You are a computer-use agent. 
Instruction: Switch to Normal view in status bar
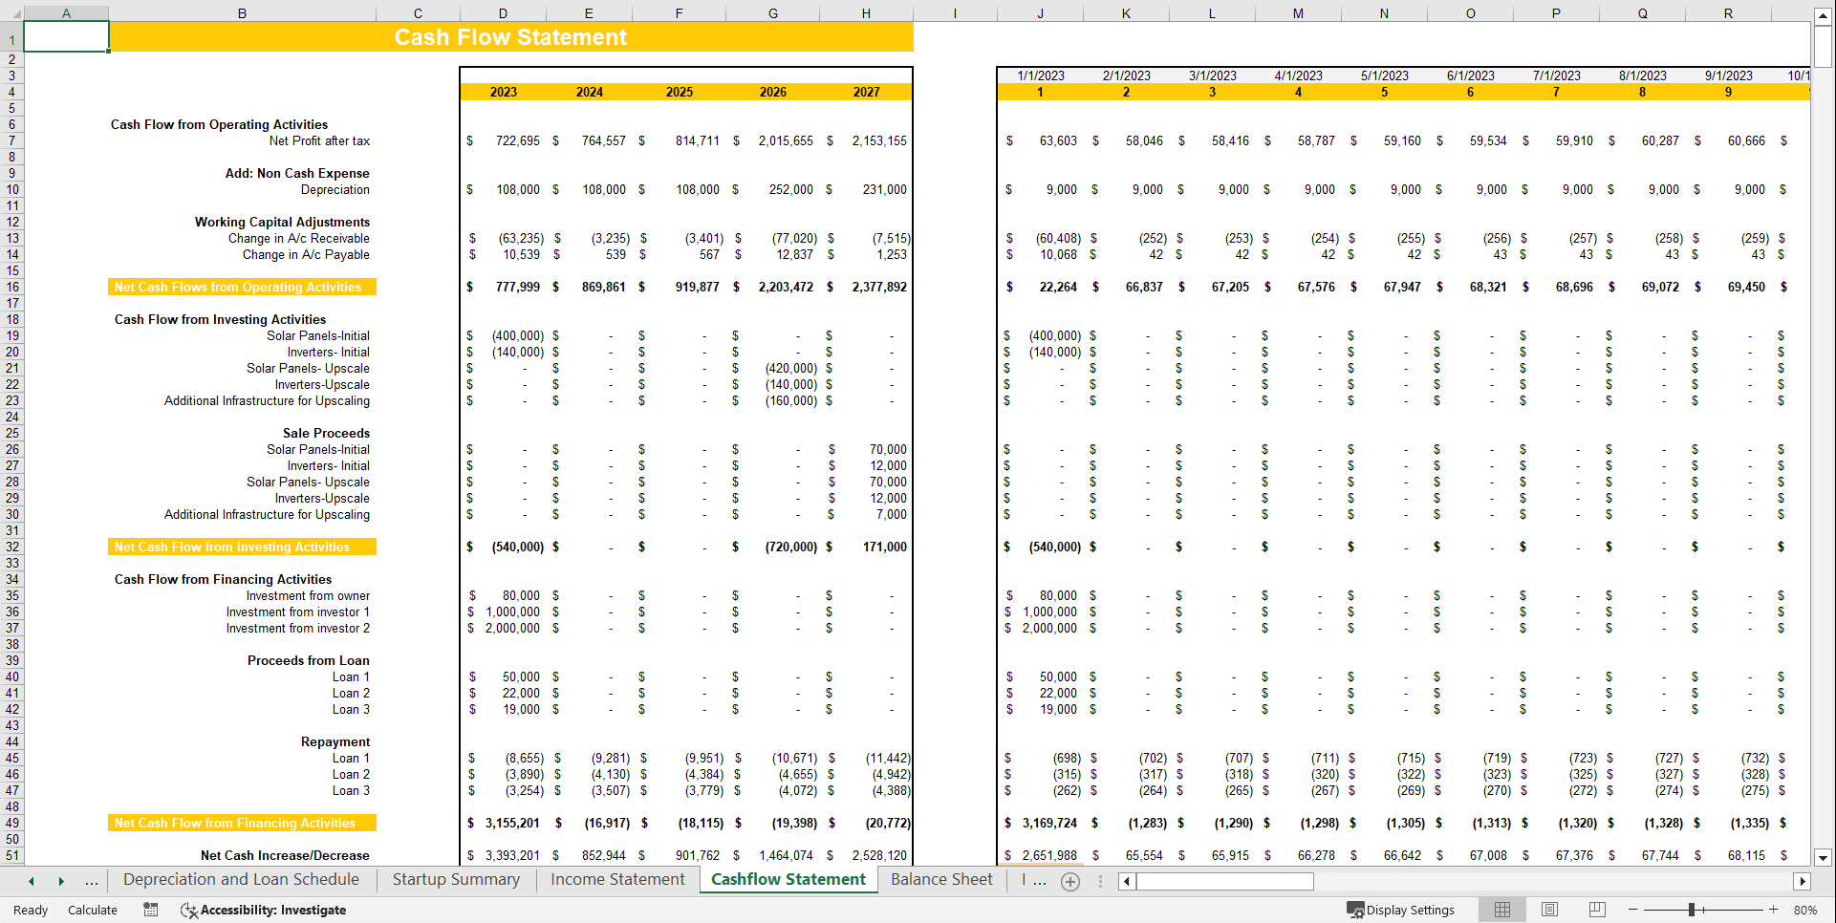pyautogui.click(x=1501, y=910)
